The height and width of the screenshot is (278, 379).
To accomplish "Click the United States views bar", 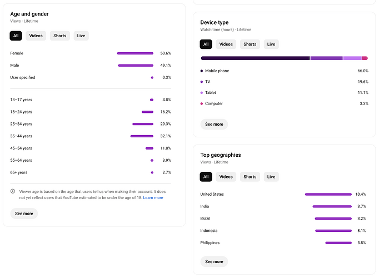I will [328, 195].
